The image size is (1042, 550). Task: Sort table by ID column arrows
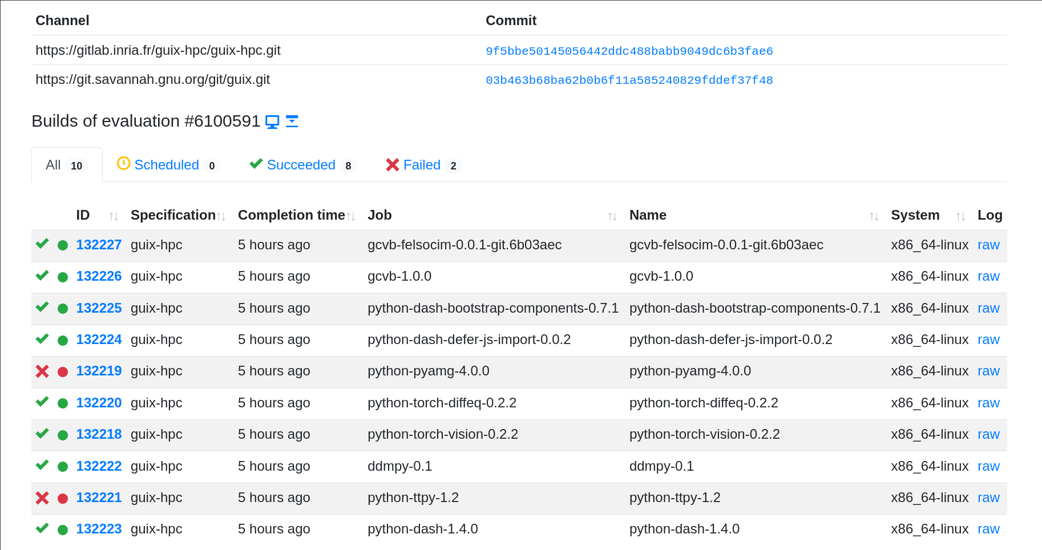(114, 216)
